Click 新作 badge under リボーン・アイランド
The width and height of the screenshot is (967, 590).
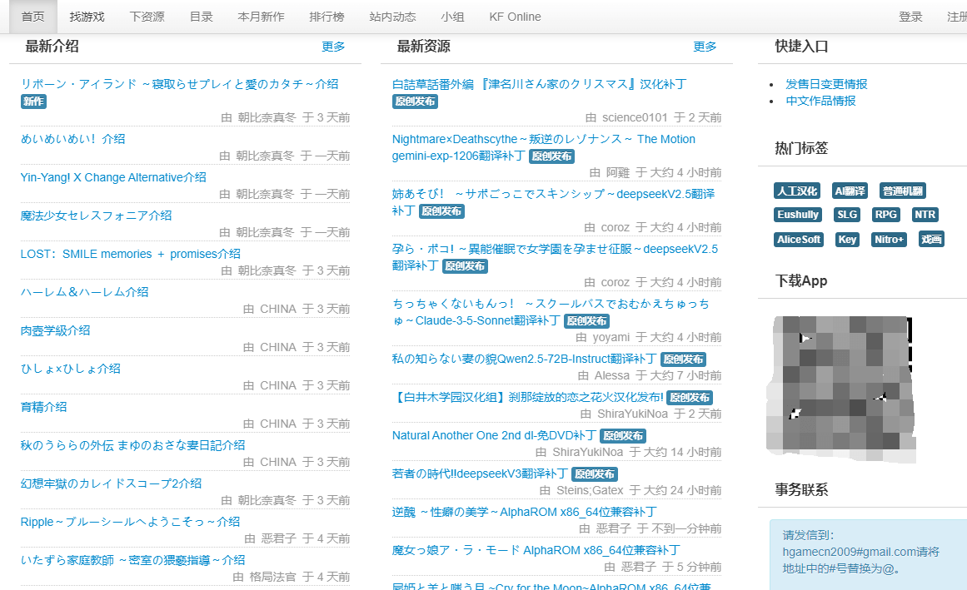coord(33,101)
